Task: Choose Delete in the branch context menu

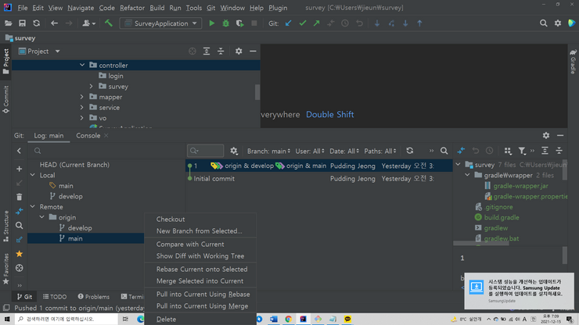Action: [x=200, y=320]
